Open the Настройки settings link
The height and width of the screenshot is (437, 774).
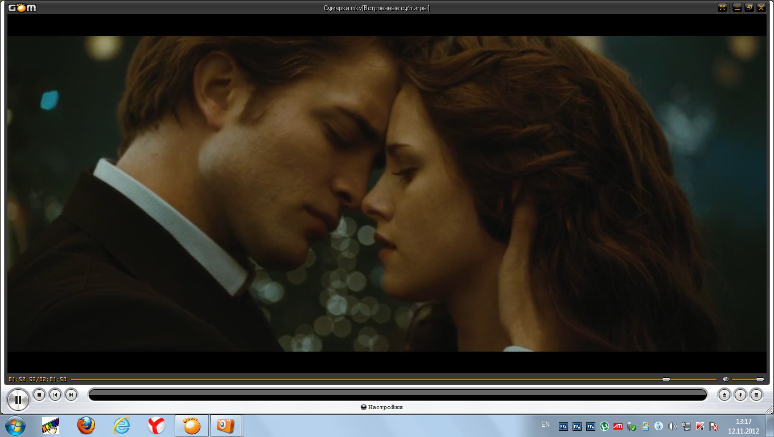tap(382, 407)
